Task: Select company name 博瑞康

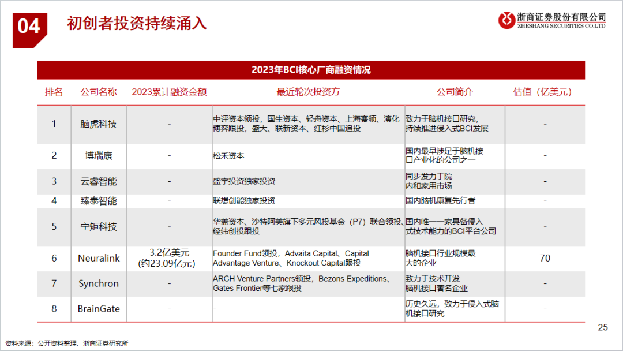Action: pos(99,155)
